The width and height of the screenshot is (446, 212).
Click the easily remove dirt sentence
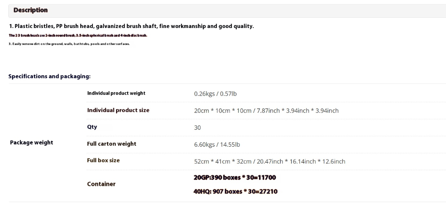69,44
